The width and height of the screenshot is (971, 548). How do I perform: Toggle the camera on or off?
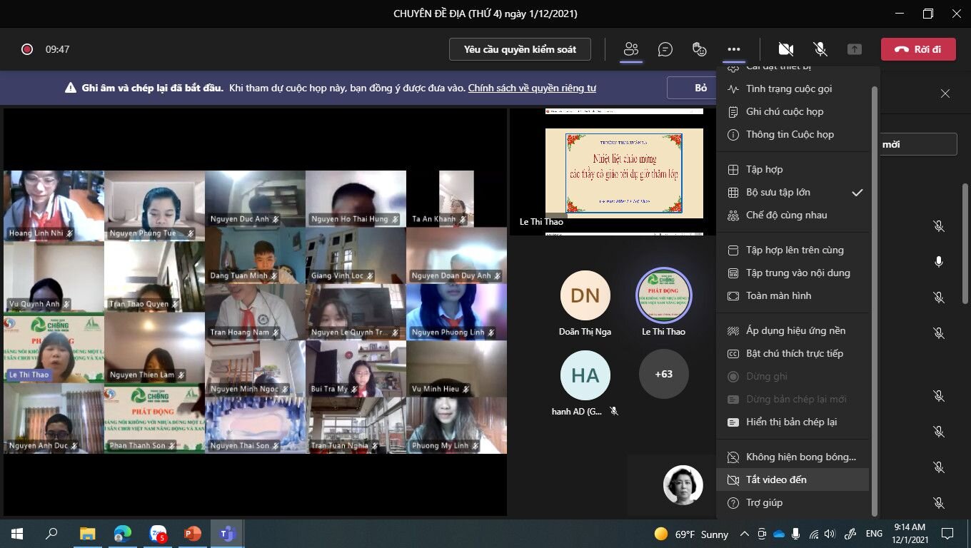[x=786, y=49]
